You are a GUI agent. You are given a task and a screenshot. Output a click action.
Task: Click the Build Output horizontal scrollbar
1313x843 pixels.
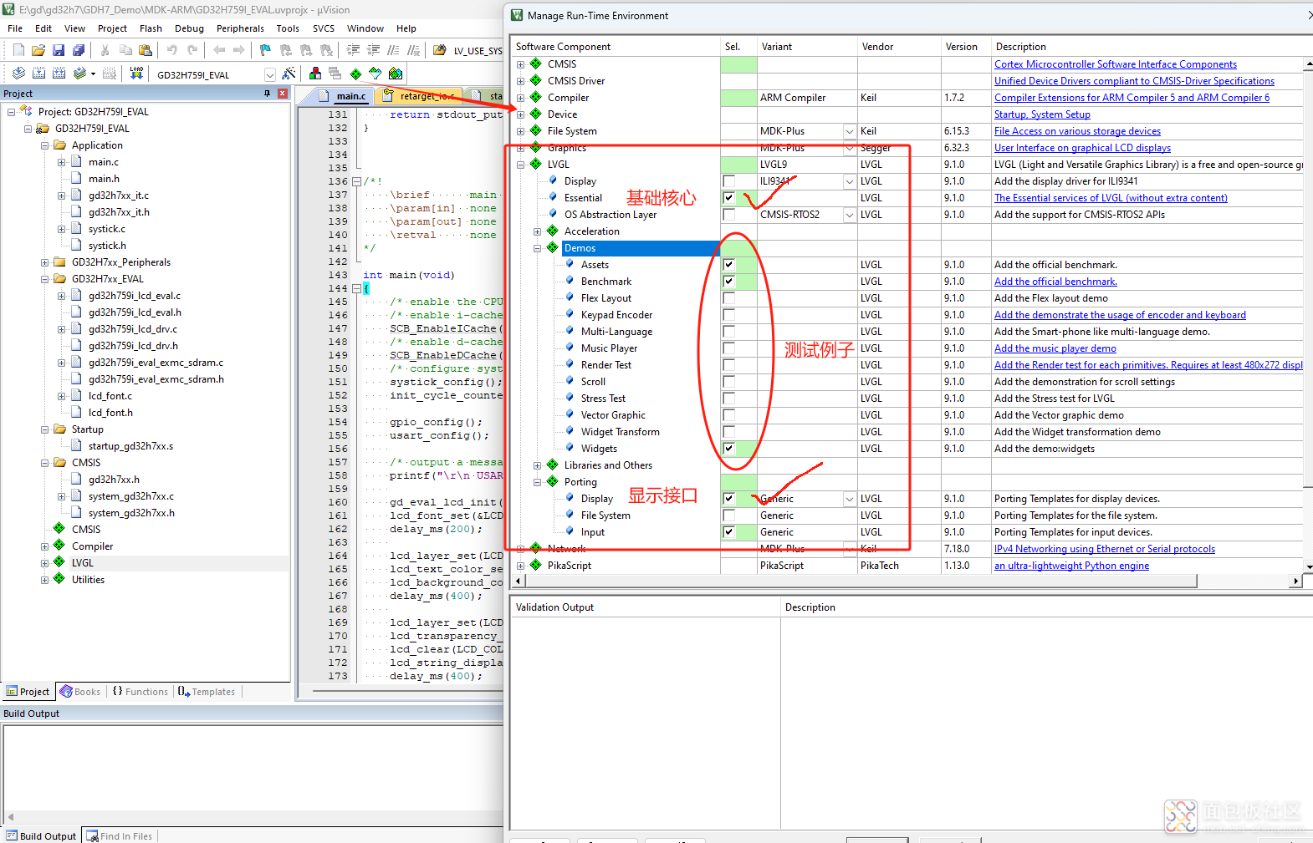[254, 816]
